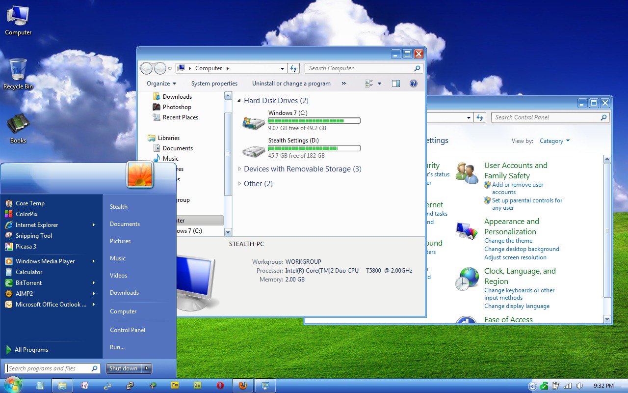Click Change the theme link
This screenshot has height=393, width=628.
click(x=508, y=241)
